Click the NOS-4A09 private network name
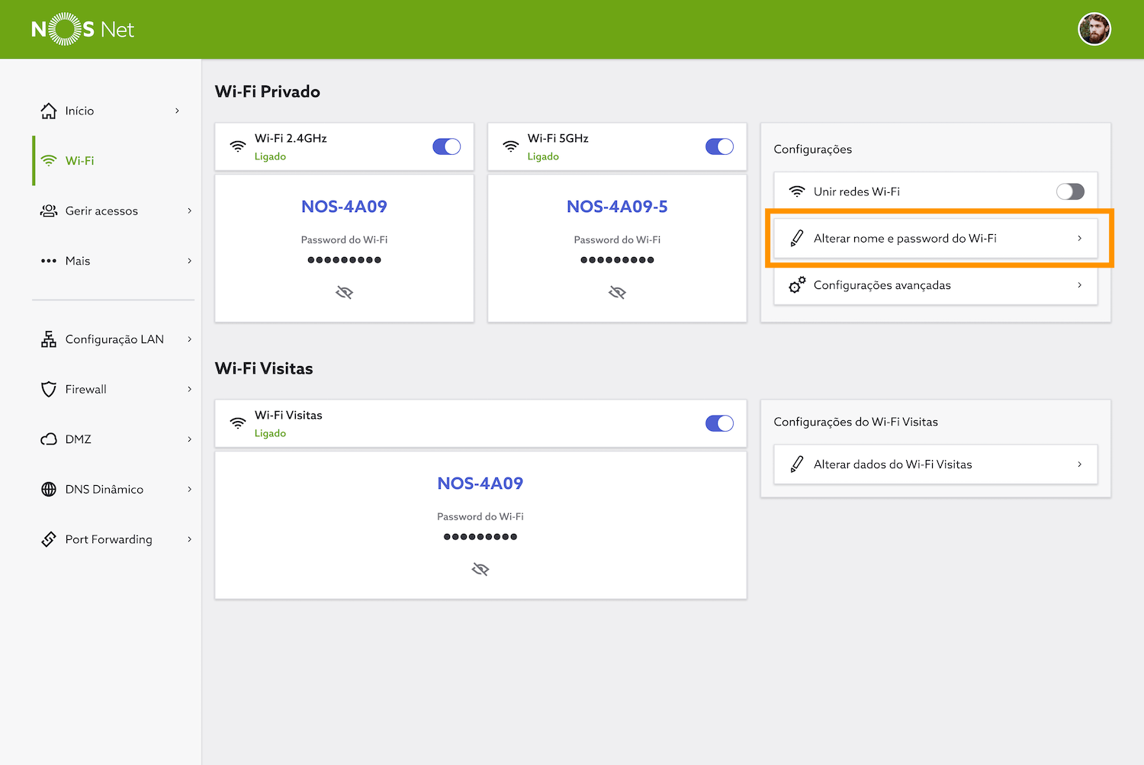 tap(344, 207)
